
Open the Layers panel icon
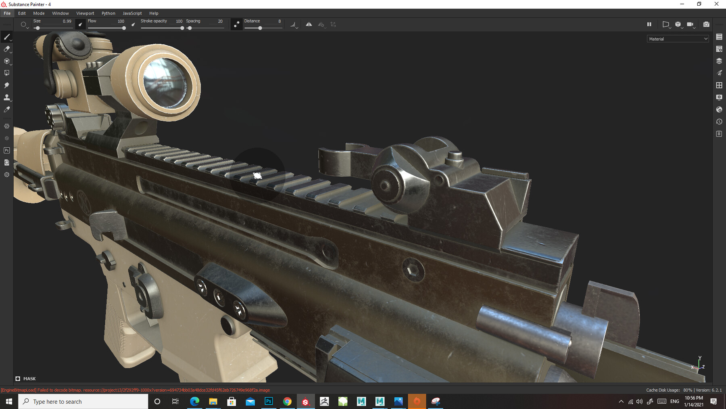point(719,61)
